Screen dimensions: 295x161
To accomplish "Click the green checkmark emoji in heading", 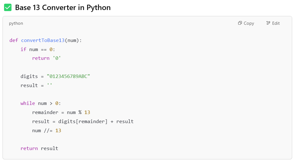I will tap(8, 8).
